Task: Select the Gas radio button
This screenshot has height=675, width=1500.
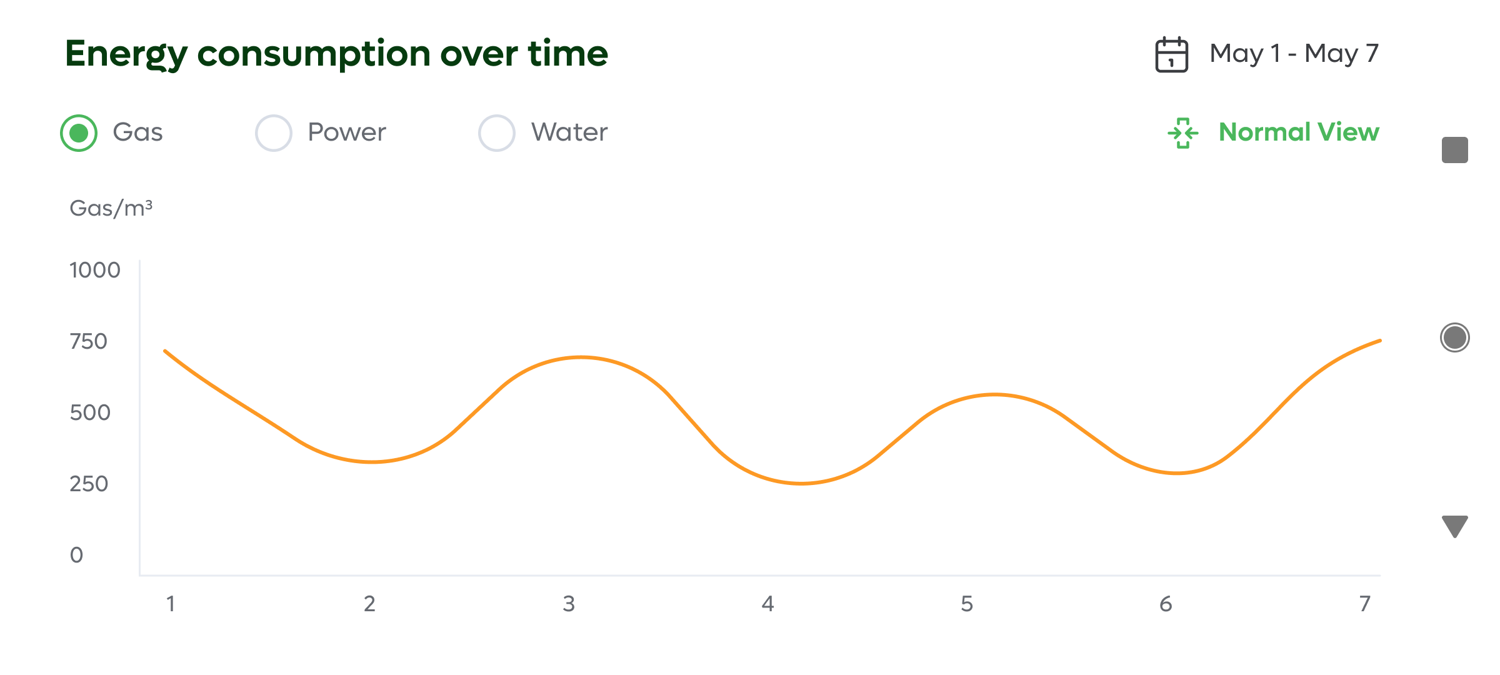Action: (79, 132)
